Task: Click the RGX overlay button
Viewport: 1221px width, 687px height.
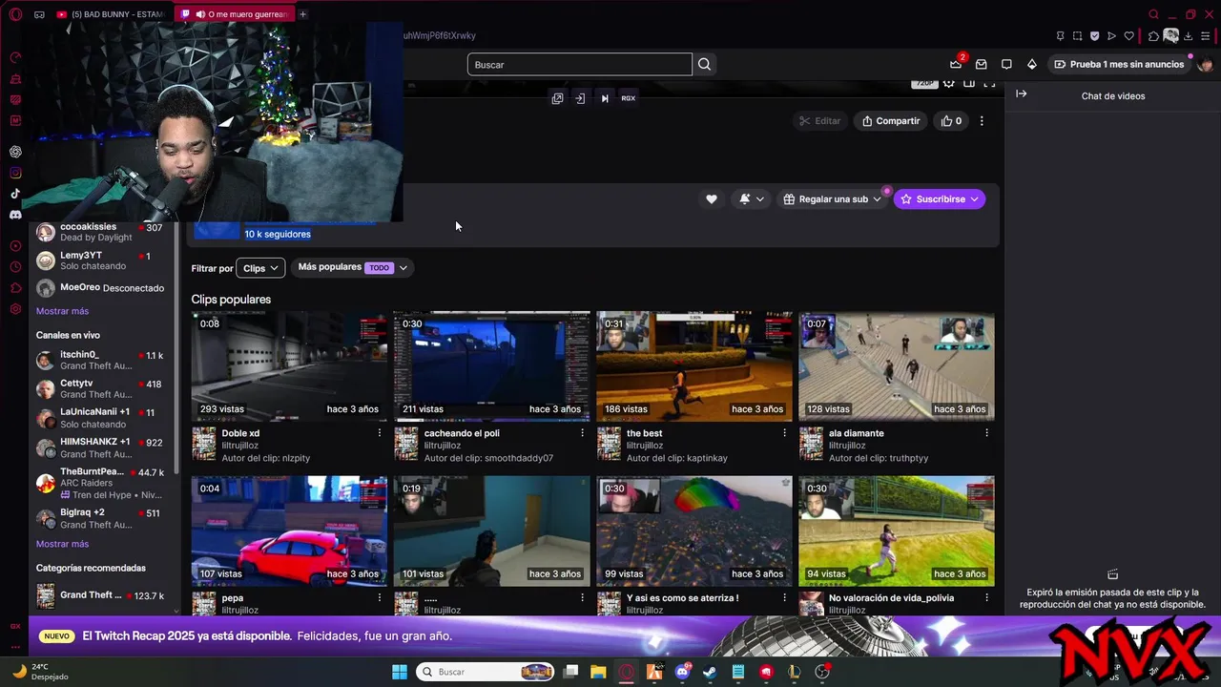Action: [x=628, y=98]
